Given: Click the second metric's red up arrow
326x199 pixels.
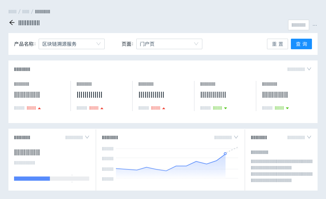Looking at the screenshot, I should click(x=102, y=108).
